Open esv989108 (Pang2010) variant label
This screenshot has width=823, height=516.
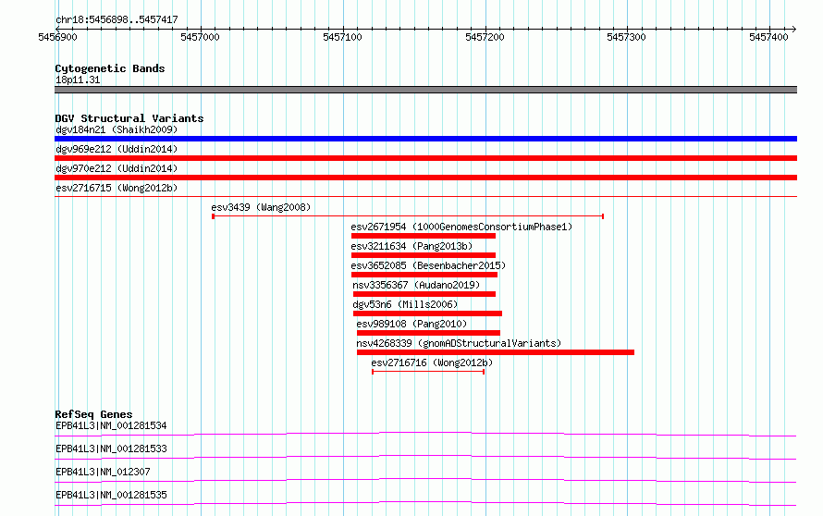point(411,324)
